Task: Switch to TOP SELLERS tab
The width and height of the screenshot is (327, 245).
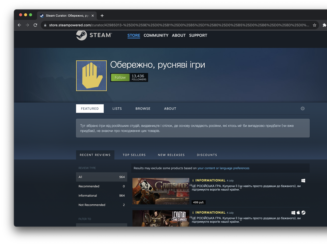Action: pyautogui.click(x=134, y=155)
